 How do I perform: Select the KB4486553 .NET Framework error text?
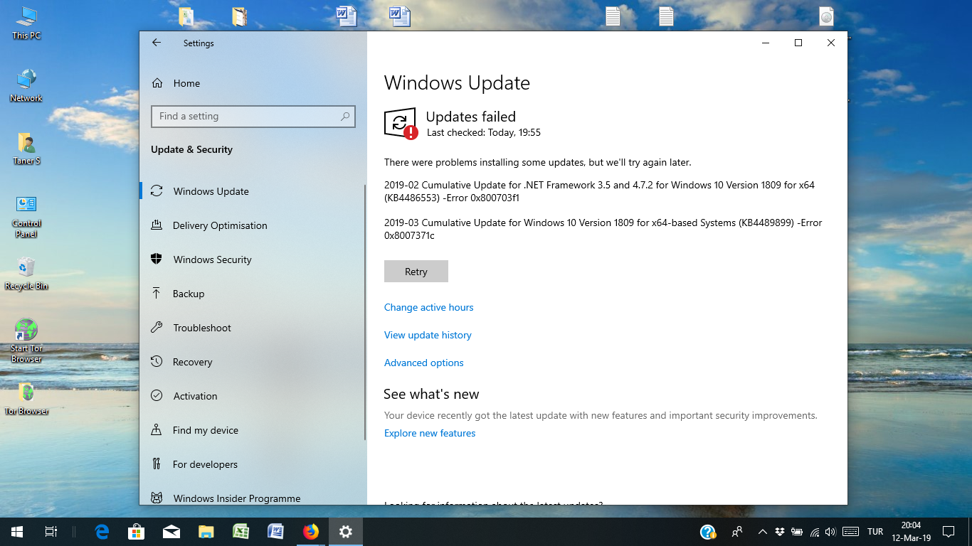599,191
